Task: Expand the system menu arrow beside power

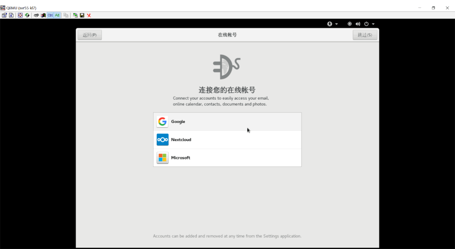Action: [373, 24]
